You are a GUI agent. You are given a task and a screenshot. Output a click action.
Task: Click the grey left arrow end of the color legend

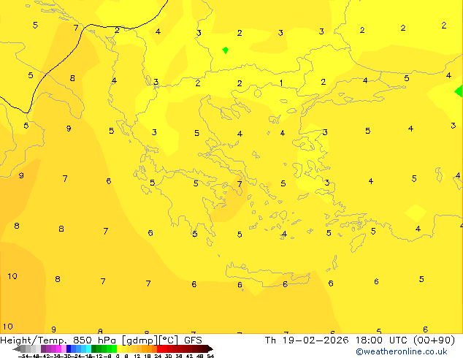[x=17, y=349]
